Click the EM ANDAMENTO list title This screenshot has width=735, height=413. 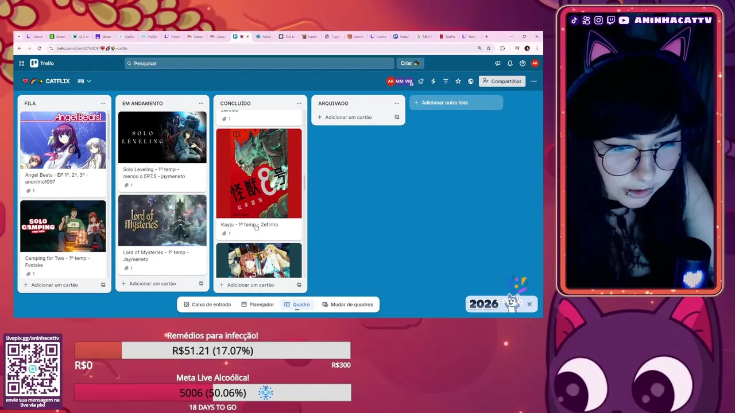(x=142, y=103)
